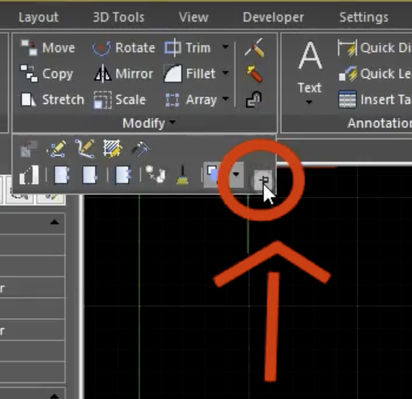The width and height of the screenshot is (412, 399).
Task: Activate the Mirror tool
Action: pos(123,74)
